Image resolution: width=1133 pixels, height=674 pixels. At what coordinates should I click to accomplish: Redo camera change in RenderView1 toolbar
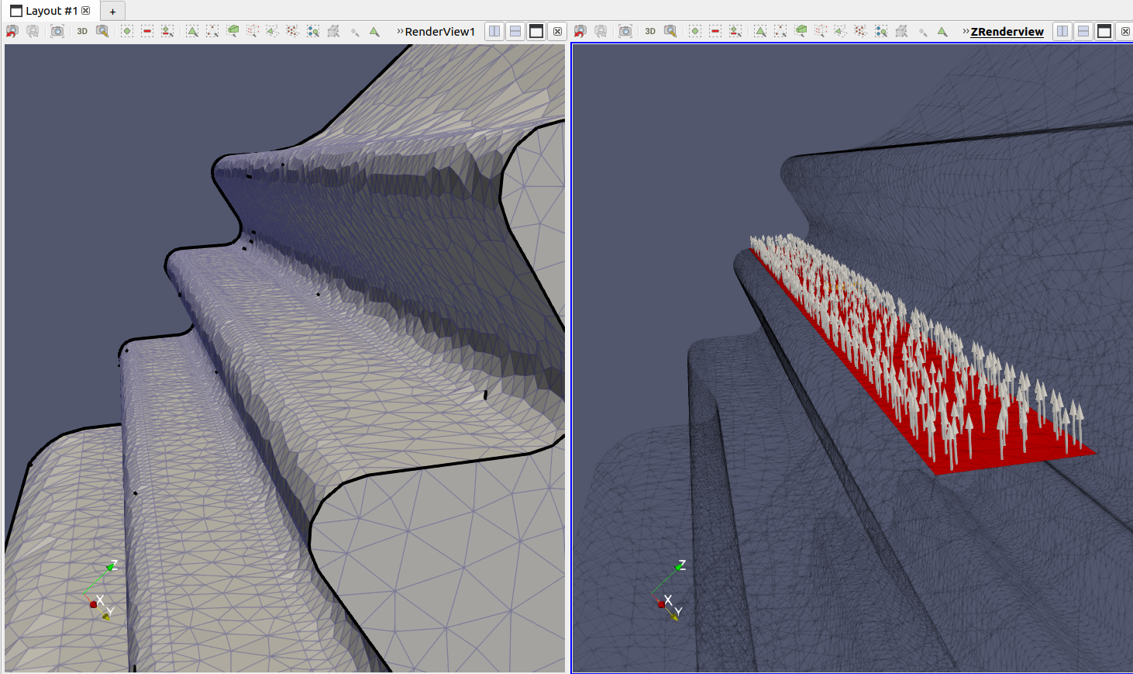[x=33, y=31]
